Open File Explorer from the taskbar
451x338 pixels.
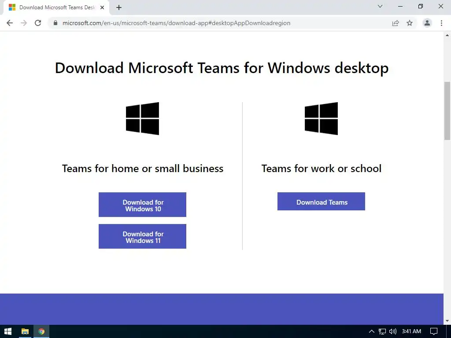pos(25,331)
